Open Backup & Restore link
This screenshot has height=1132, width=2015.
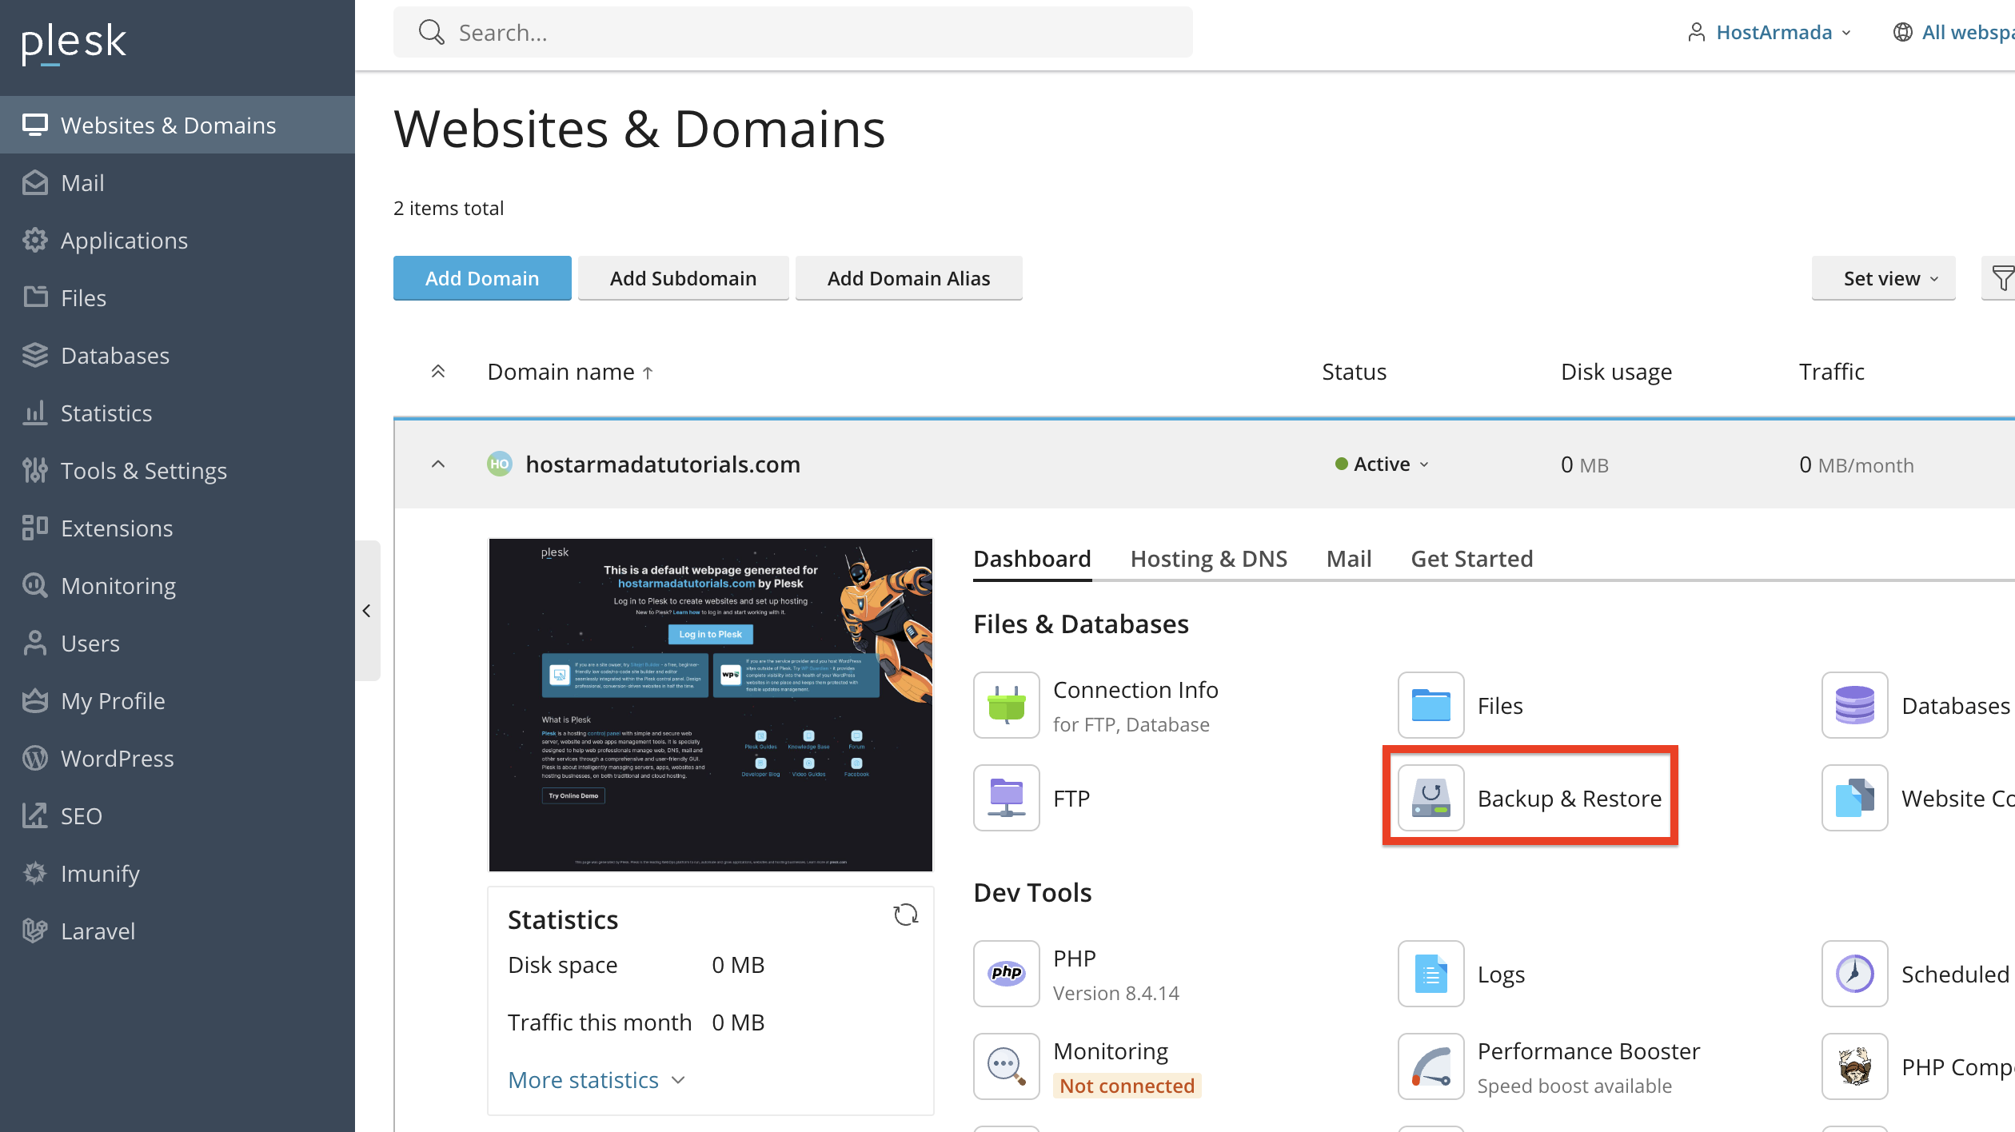click(1570, 799)
